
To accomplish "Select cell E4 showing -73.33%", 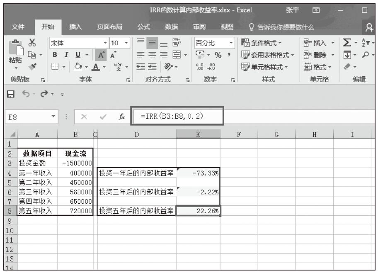I will point(198,173).
